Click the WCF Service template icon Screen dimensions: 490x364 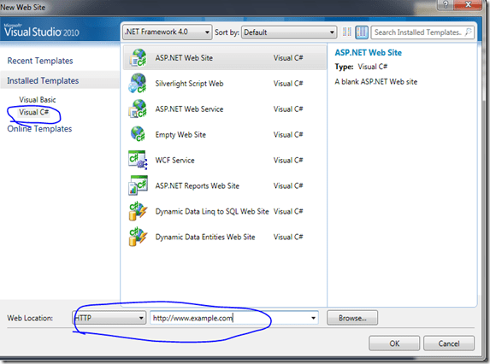coord(138,160)
